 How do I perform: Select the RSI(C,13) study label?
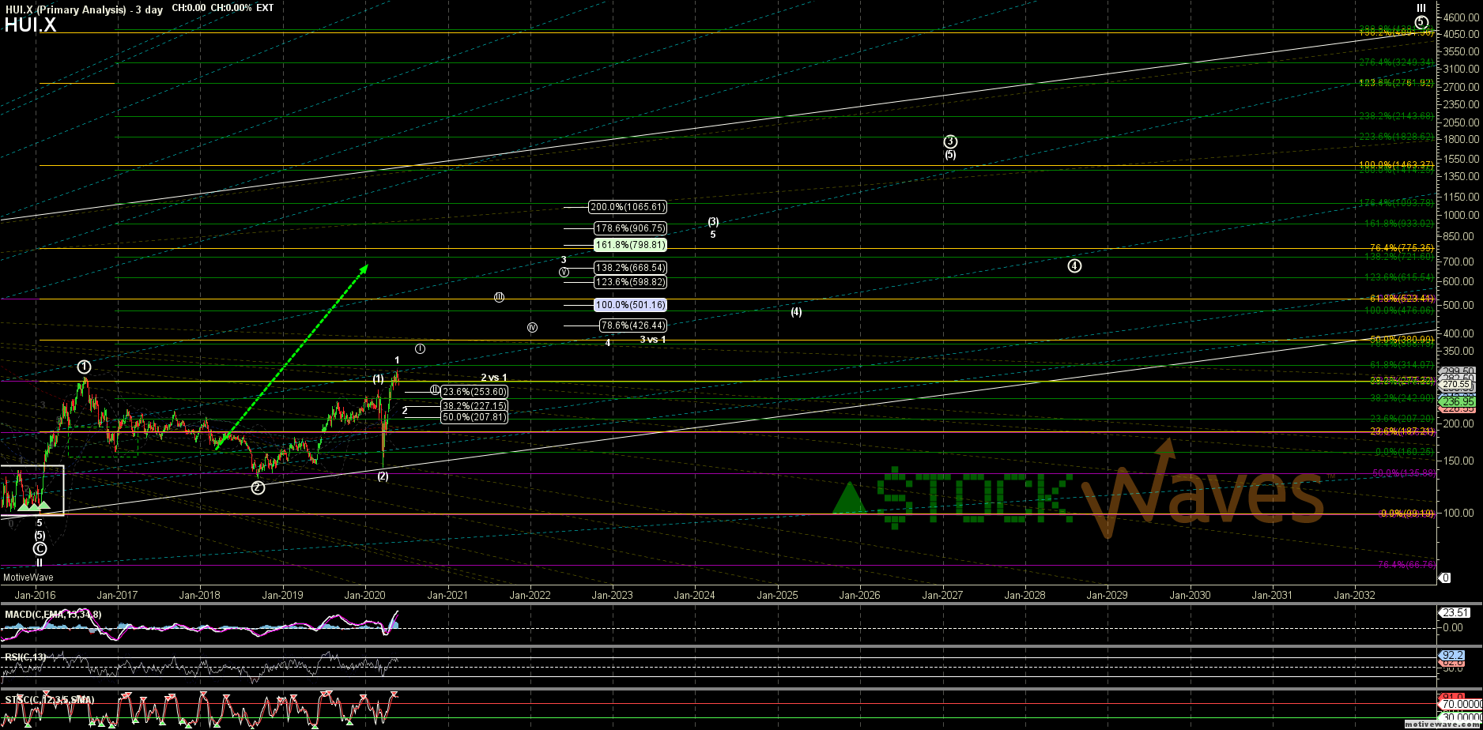point(25,657)
